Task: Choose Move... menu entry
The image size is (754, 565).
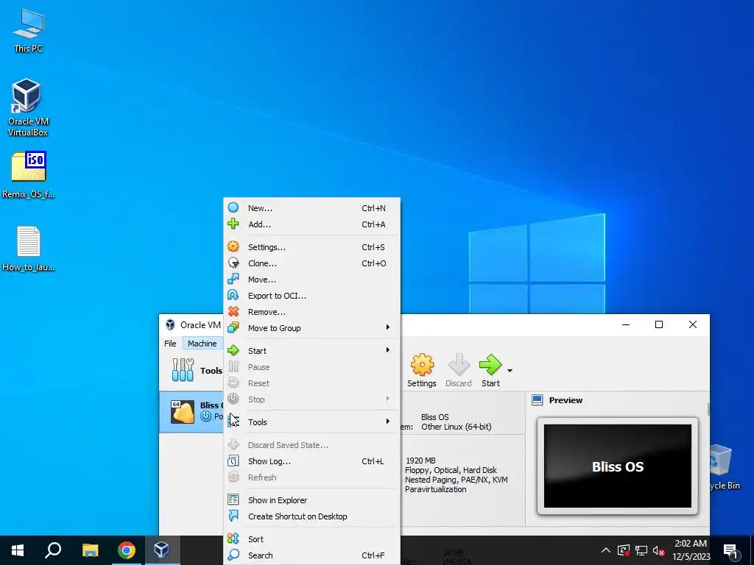Action: pyautogui.click(x=311, y=280)
